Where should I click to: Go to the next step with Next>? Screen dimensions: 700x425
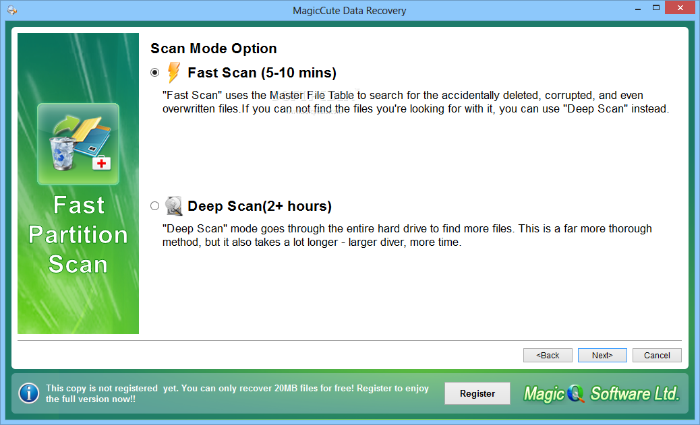click(602, 356)
